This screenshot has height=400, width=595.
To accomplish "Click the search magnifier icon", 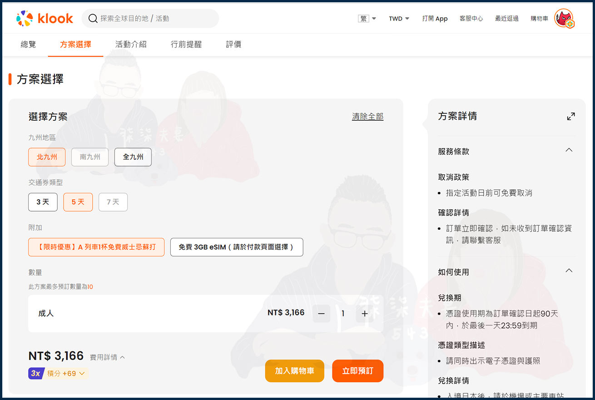I will (x=93, y=18).
